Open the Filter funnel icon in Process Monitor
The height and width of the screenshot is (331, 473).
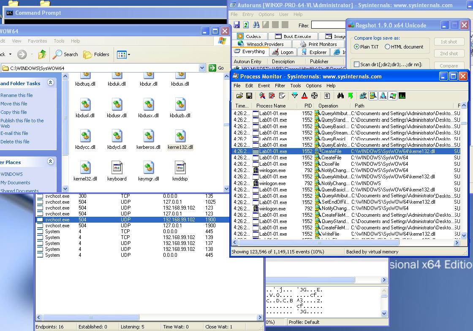[295, 96]
